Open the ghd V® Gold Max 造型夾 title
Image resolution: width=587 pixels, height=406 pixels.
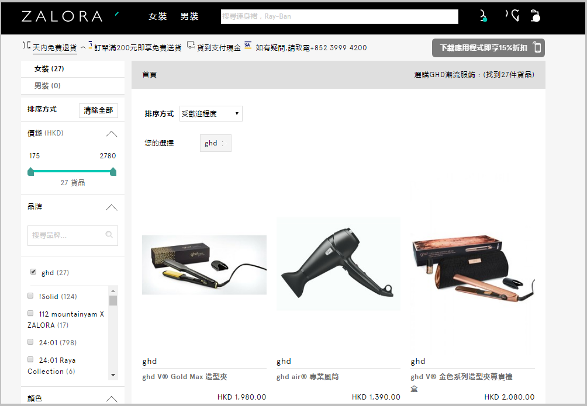point(185,377)
